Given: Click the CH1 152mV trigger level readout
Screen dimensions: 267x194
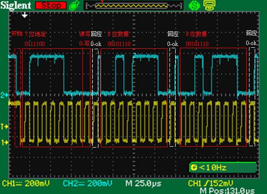Looking at the screenshot, I should click(x=211, y=184).
